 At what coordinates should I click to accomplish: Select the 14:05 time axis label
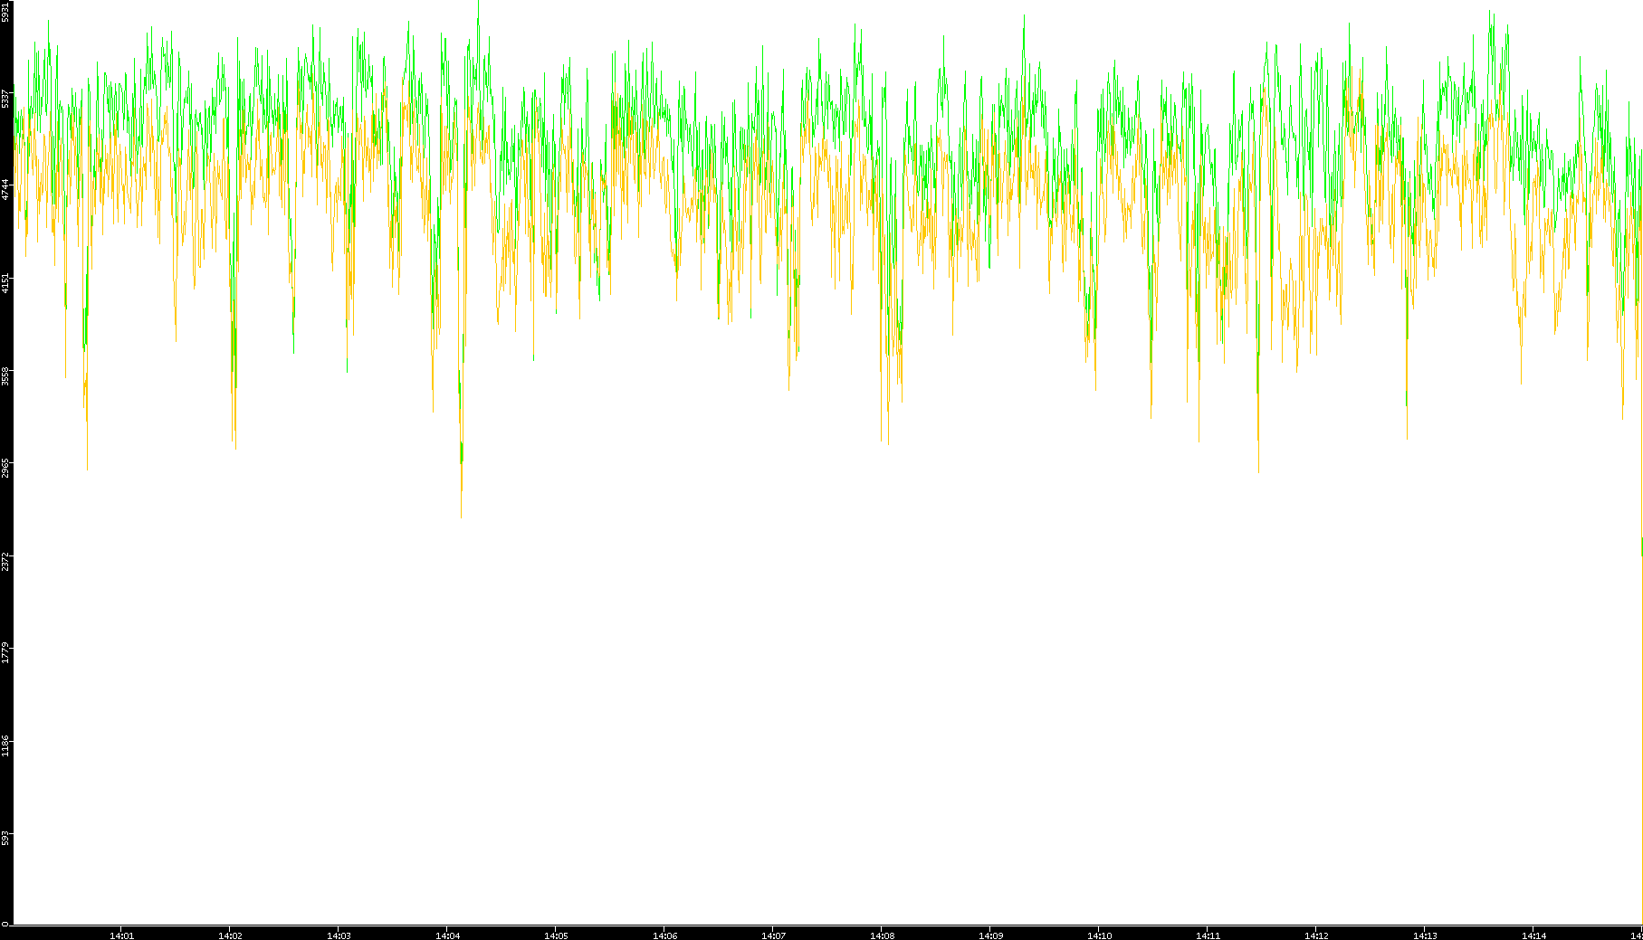coord(556,935)
